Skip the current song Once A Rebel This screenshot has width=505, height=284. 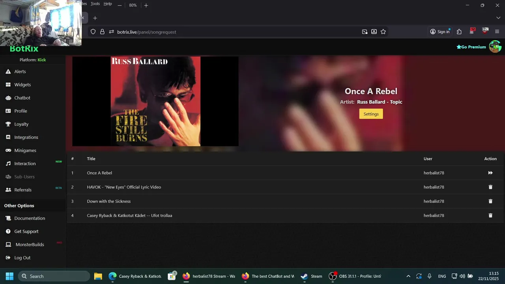pos(490,173)
